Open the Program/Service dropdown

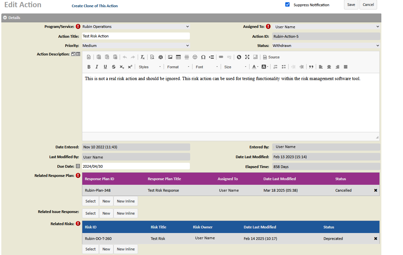click(x=135, y=27)
